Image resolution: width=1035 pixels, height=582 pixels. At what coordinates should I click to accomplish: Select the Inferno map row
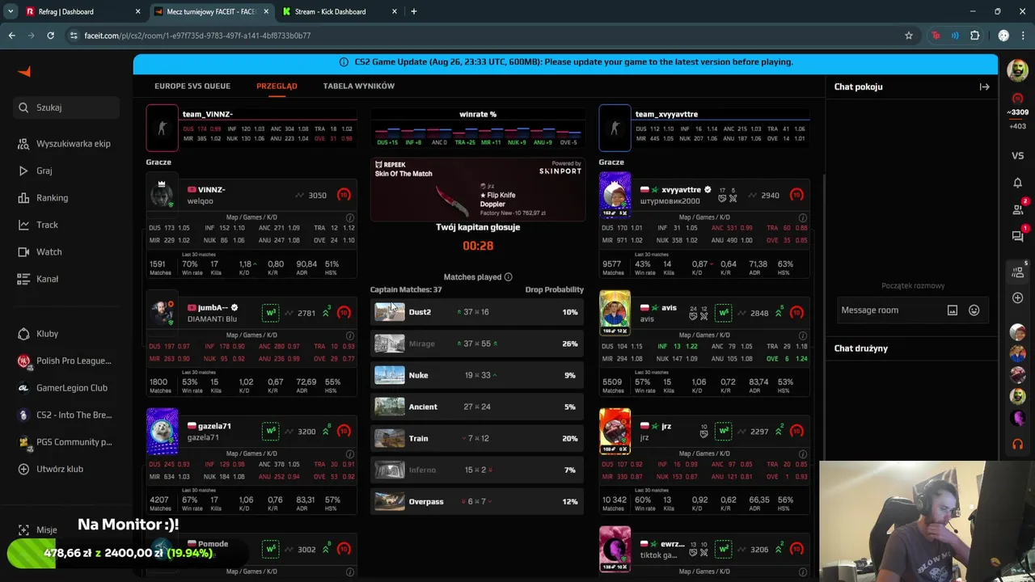pos(477,470)
